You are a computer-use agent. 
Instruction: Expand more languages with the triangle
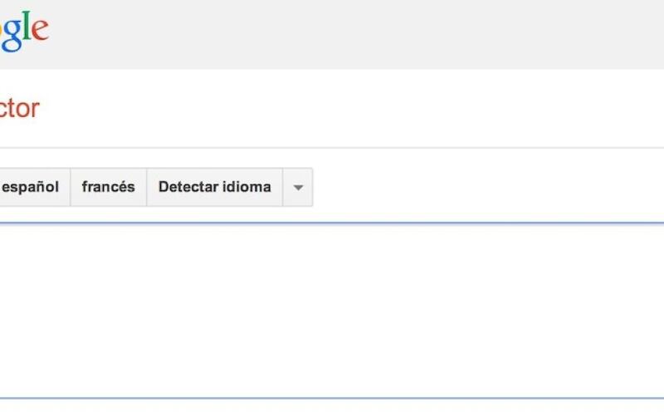point(298,187)
